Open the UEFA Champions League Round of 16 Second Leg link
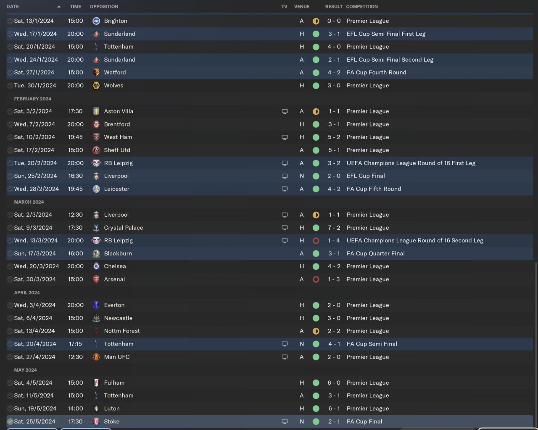The image size is (538, 430). [x=414, y=241]
